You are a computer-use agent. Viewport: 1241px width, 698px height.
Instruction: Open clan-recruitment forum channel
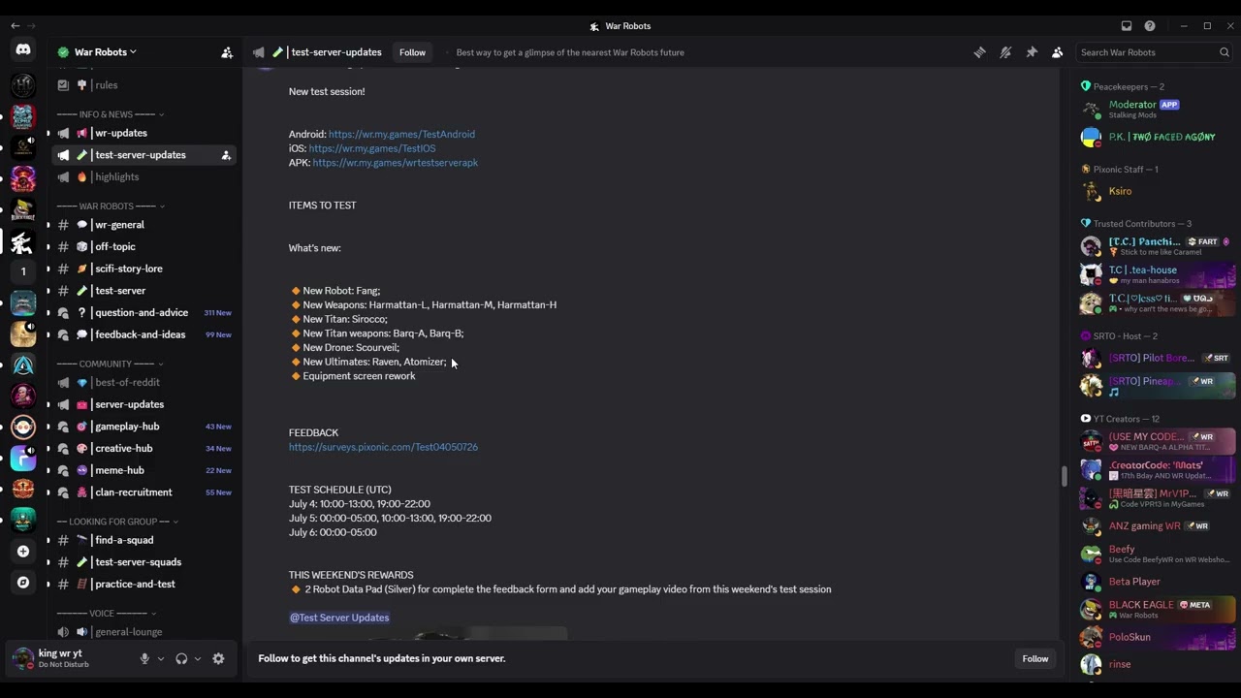(x=143, y=492)
